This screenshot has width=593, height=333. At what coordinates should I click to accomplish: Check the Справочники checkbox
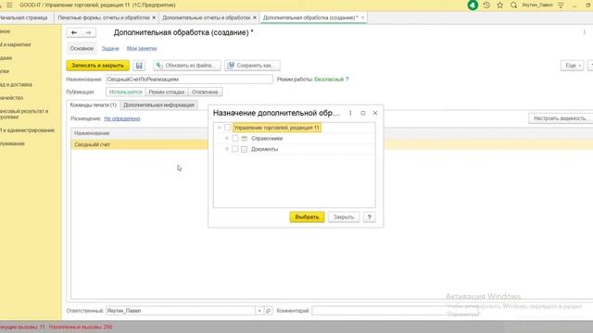pos(234,138)
